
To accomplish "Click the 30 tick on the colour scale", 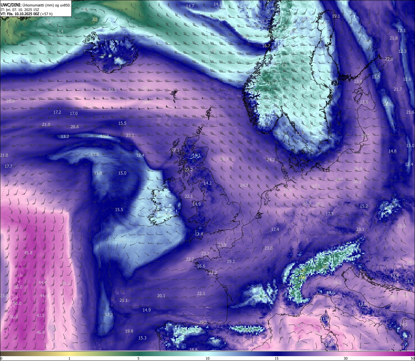I will click(346, 358).
